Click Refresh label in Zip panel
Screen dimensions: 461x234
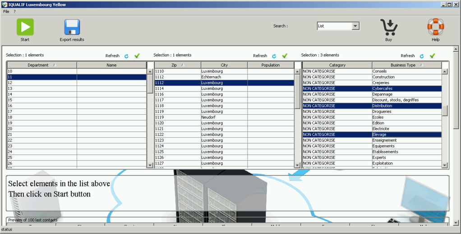pos(260,56)
